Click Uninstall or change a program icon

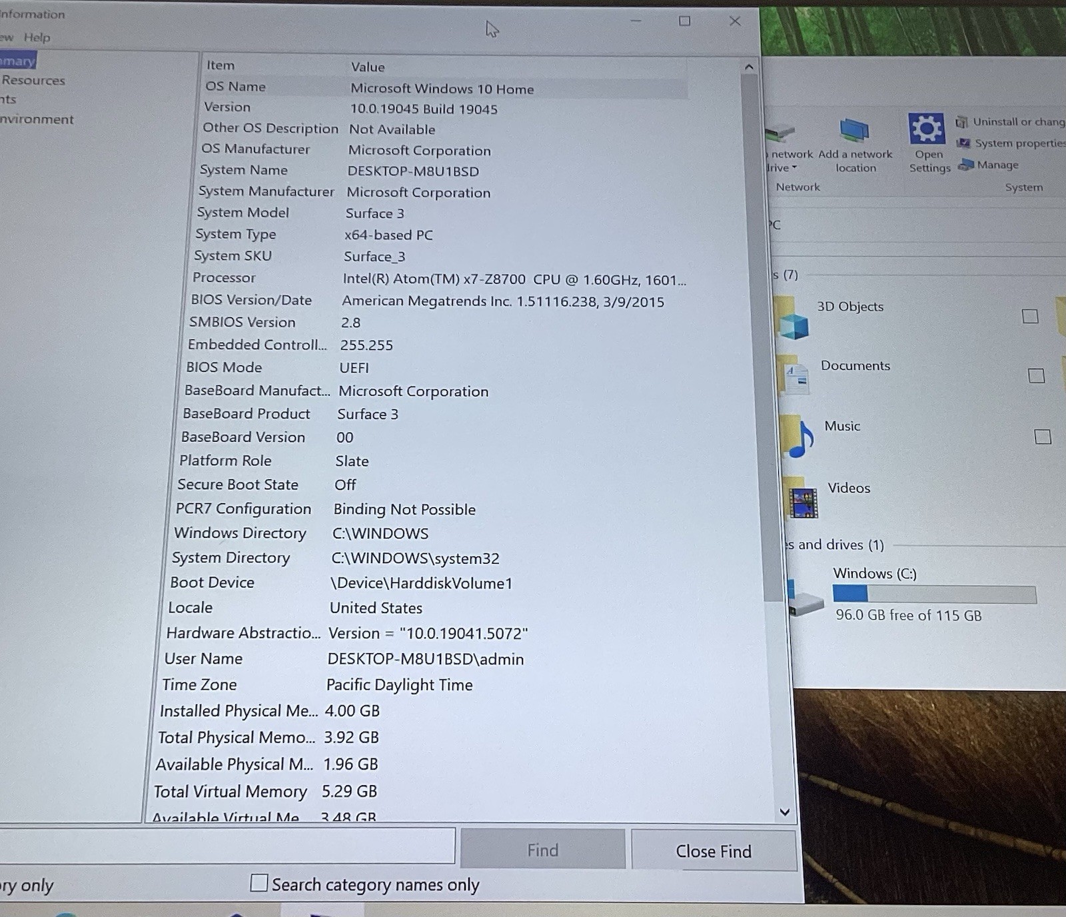(961, 122)
